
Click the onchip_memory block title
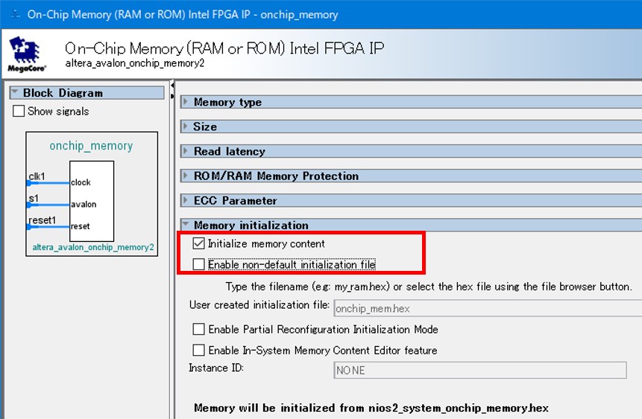click(x=91, y=146)
